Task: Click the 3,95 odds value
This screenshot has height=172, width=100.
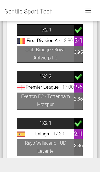Action: point(78,52)
